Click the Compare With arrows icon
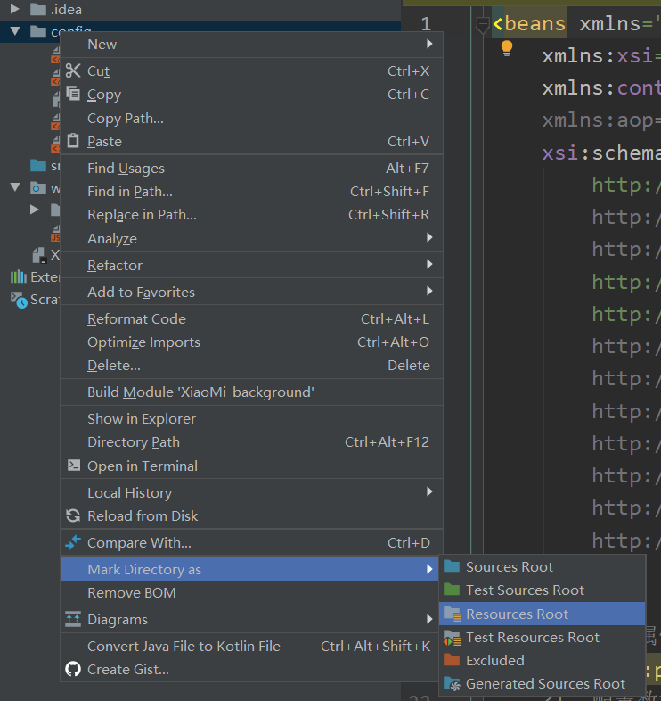Image resolution: width=661 pixels, height=701 pixels. point(73,542)
